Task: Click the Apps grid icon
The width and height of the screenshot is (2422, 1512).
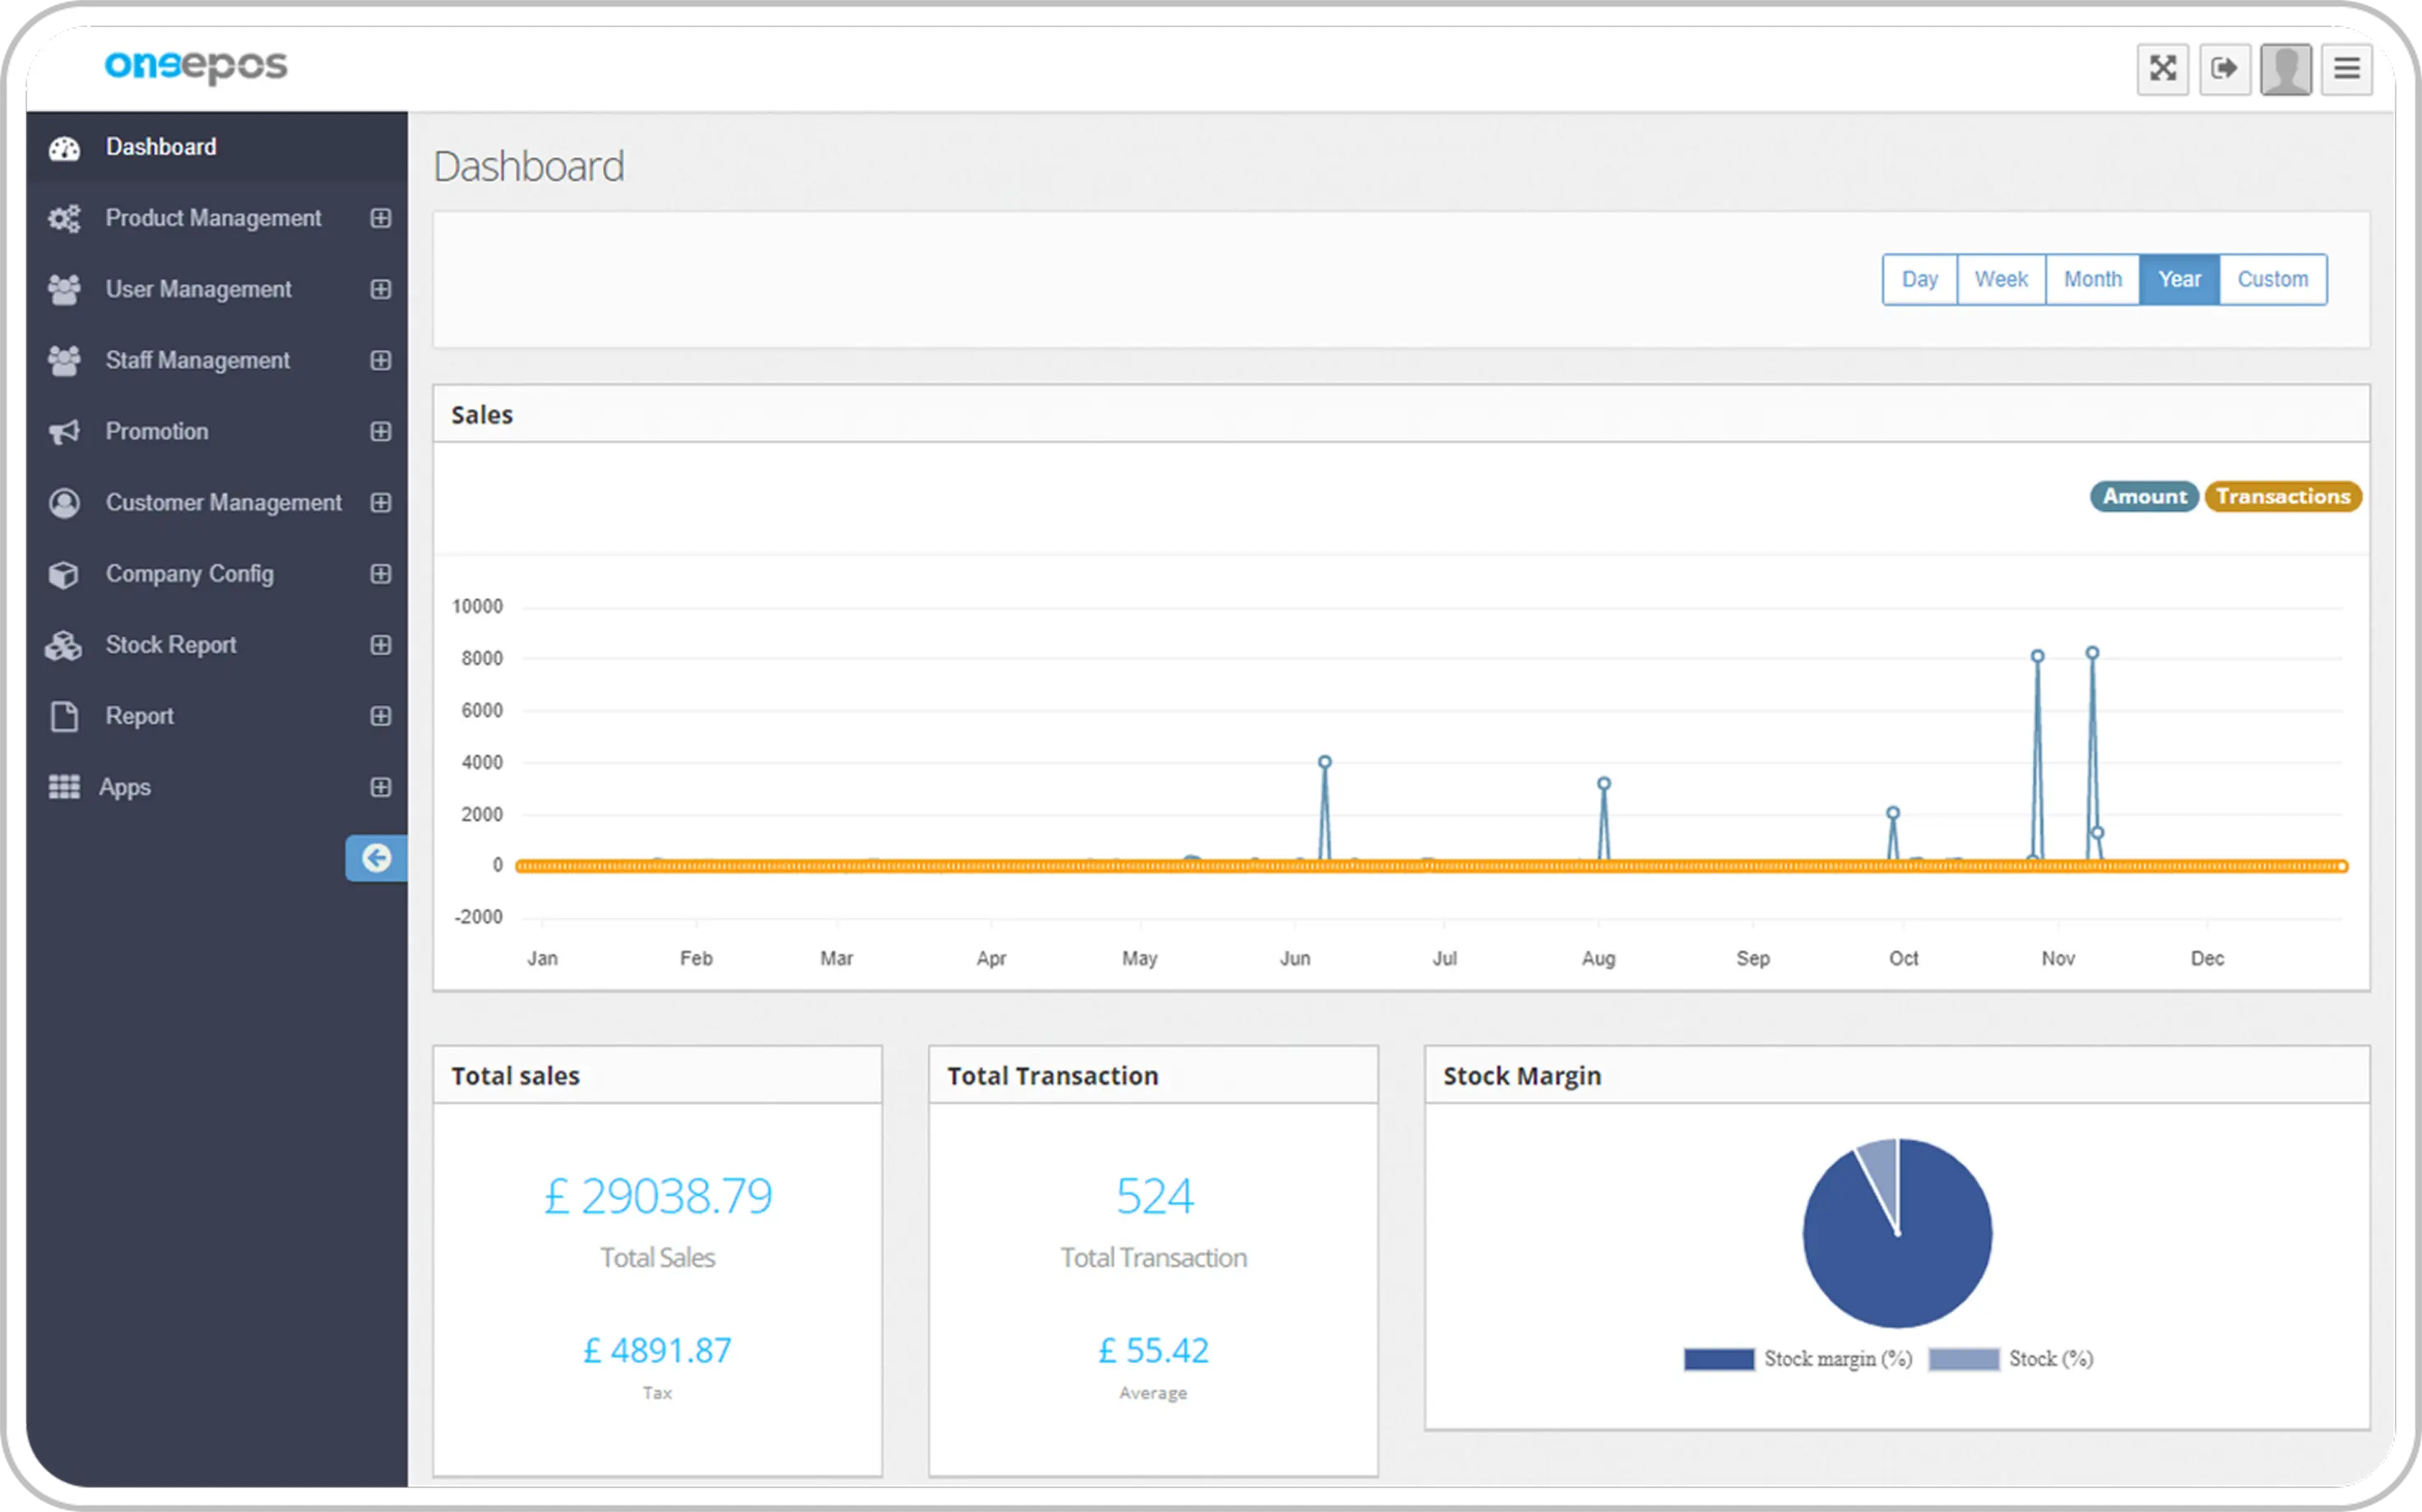Action: coord(64,787)
